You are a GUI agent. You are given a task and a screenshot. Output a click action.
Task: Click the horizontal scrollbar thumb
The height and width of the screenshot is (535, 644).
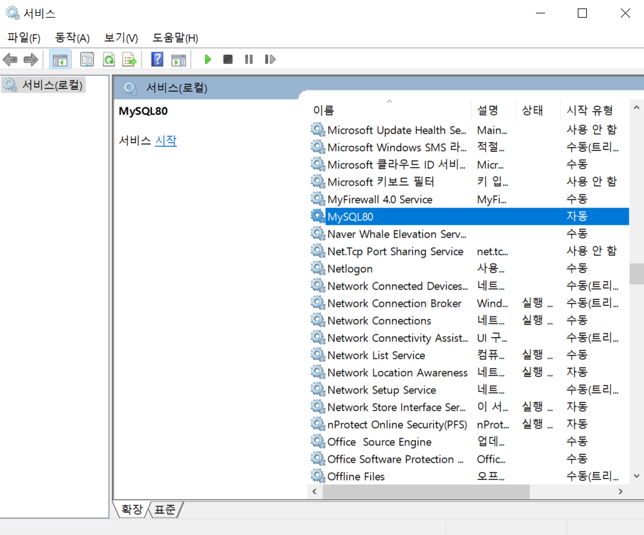[x=426, y=491]
